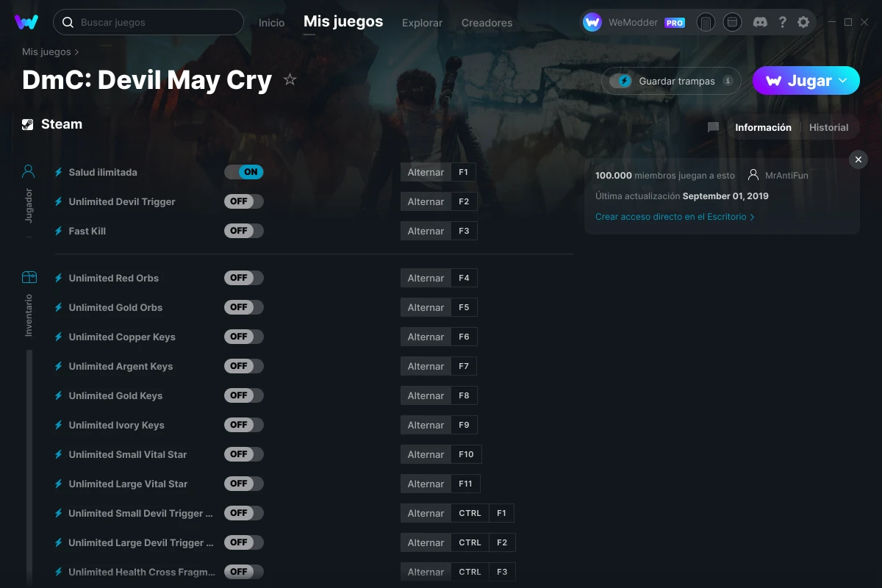Open the WeModder PRO user menu

(634, 22)
